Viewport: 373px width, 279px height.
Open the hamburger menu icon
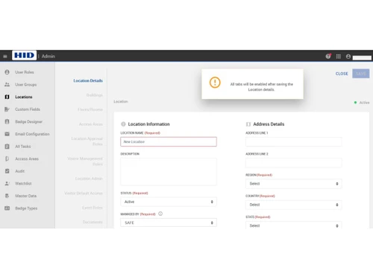tap(5, 57)
